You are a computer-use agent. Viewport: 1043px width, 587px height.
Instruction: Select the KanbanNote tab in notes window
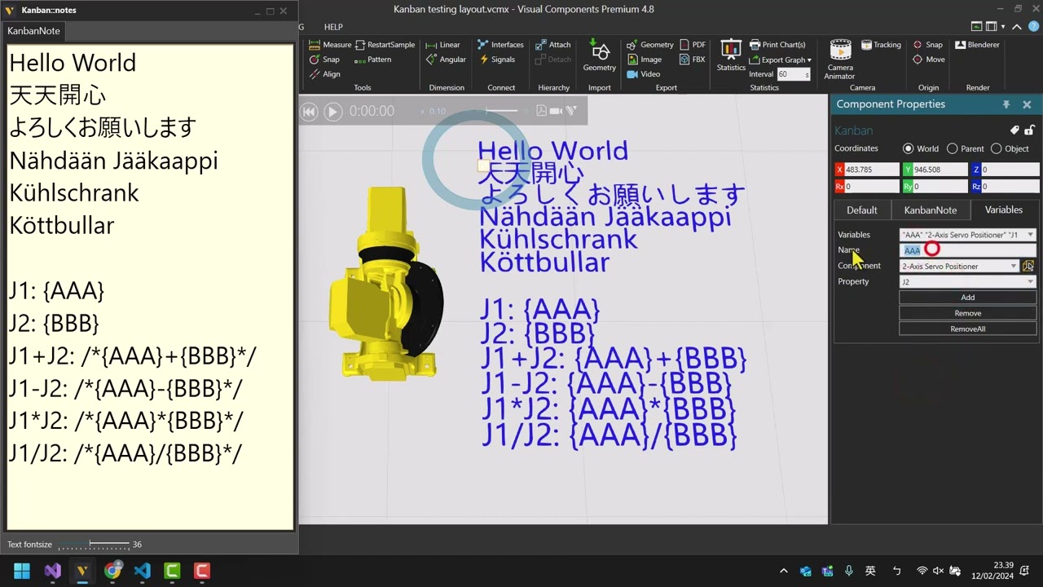tap(33, 31)
